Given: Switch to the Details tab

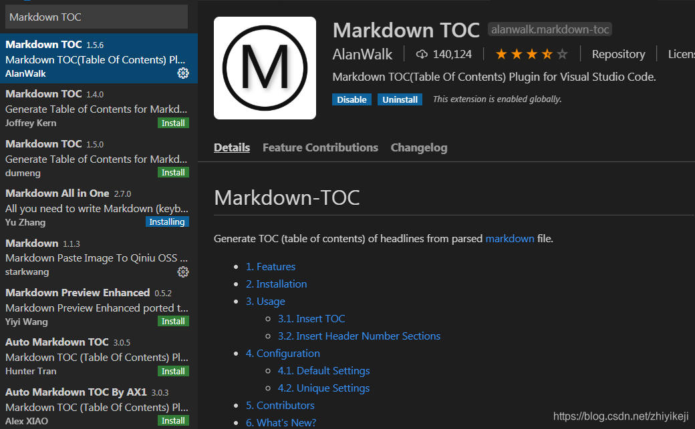Looking at the screenshot, I should [232, 147].
